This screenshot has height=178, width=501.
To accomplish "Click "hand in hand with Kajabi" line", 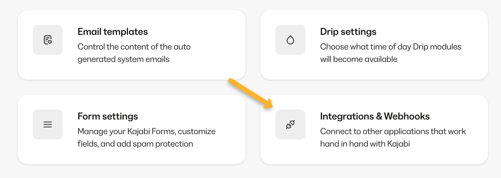I will point(365,144).
